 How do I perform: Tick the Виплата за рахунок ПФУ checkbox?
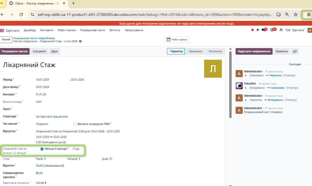point(75,124)
